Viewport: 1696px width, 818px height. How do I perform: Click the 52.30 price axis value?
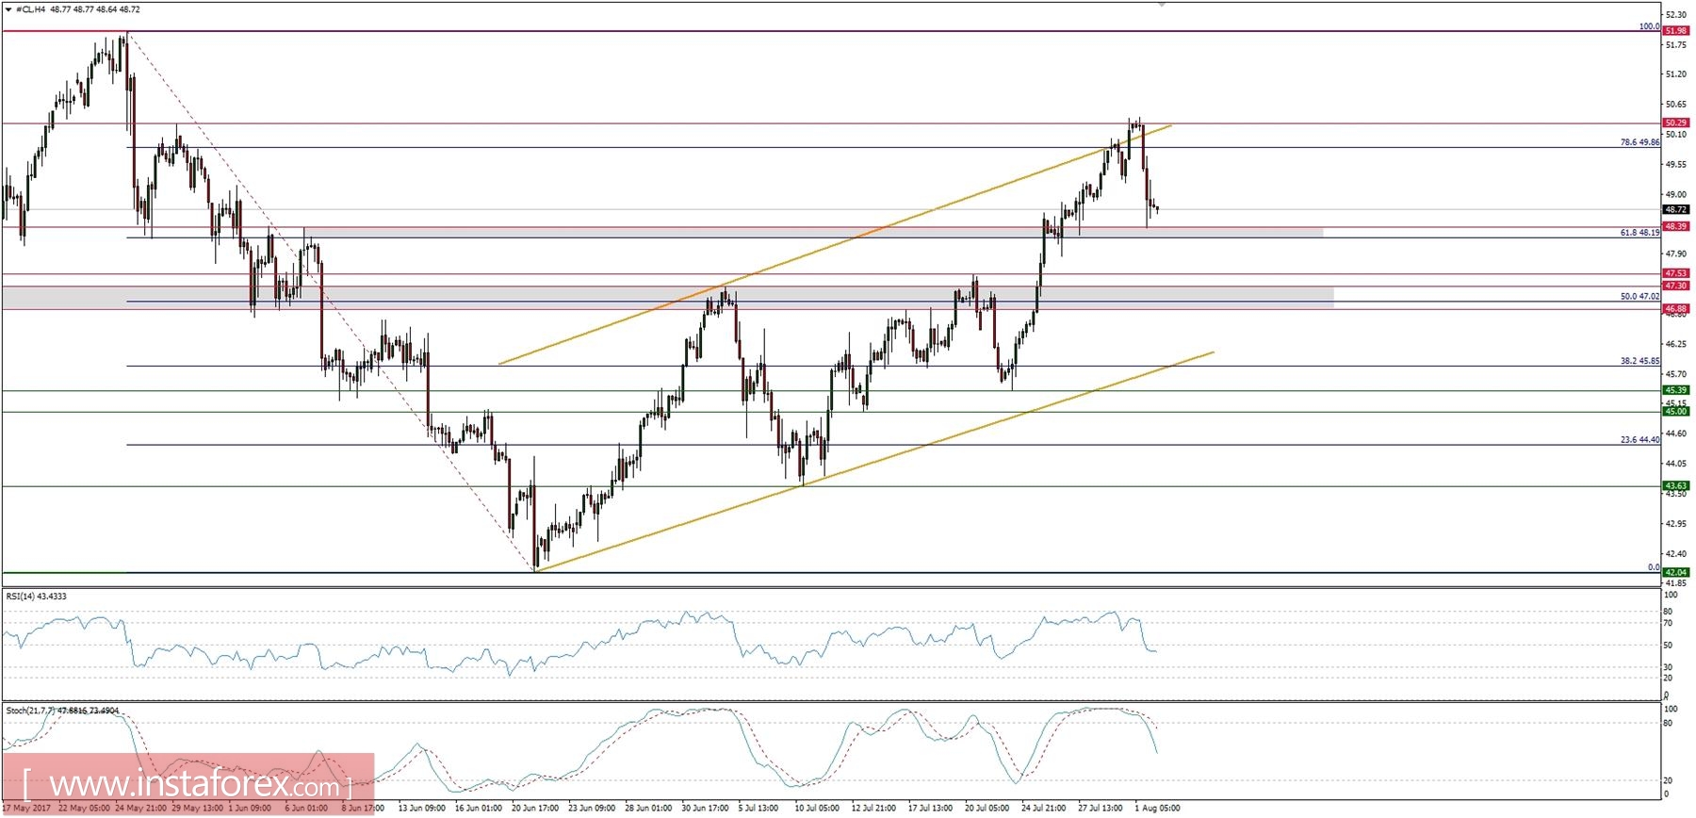click(1676, 15)
